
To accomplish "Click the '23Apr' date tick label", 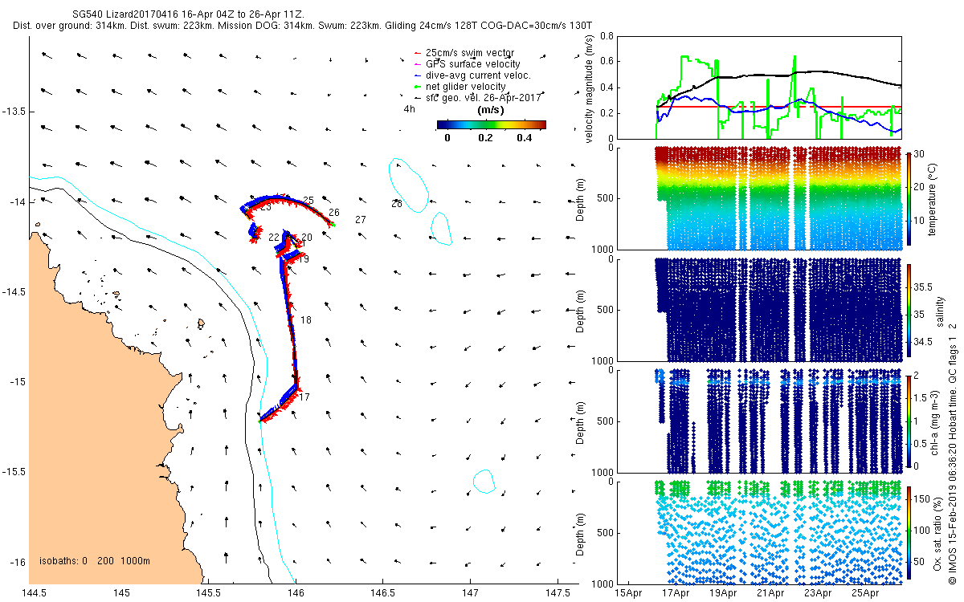I will point(818,593).
